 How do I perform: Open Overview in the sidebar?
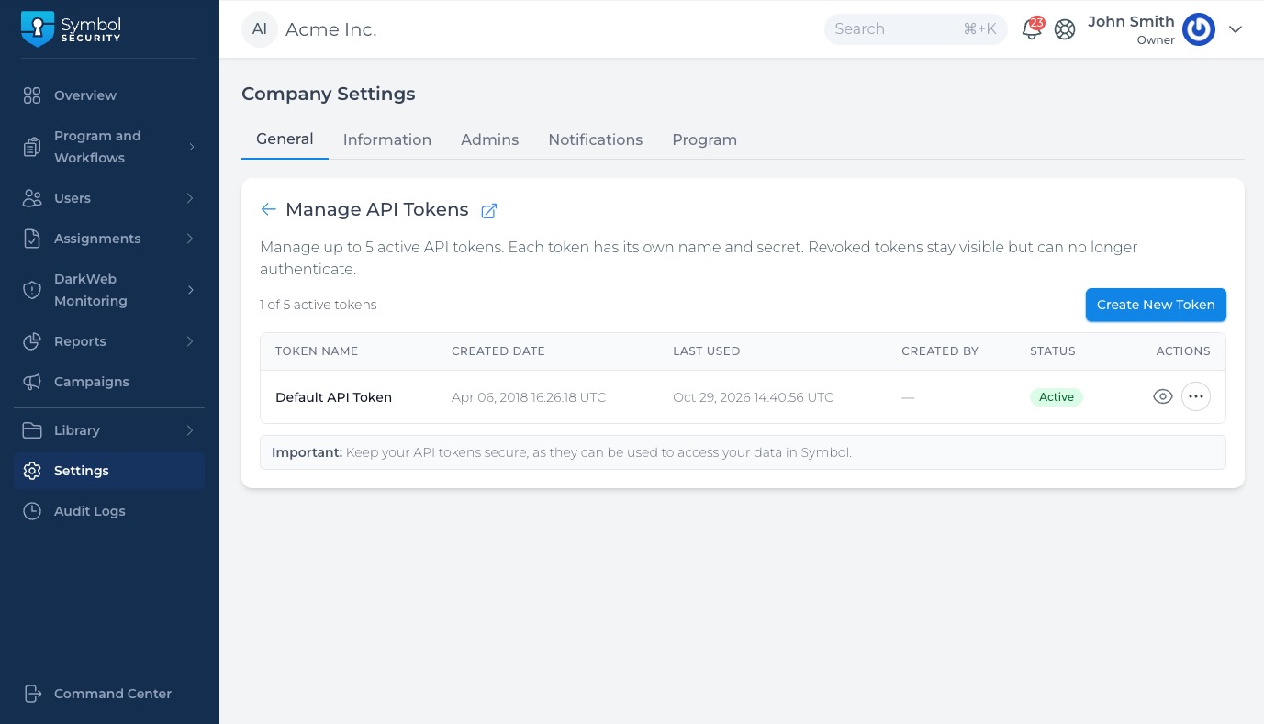click(x=109, y=95)
